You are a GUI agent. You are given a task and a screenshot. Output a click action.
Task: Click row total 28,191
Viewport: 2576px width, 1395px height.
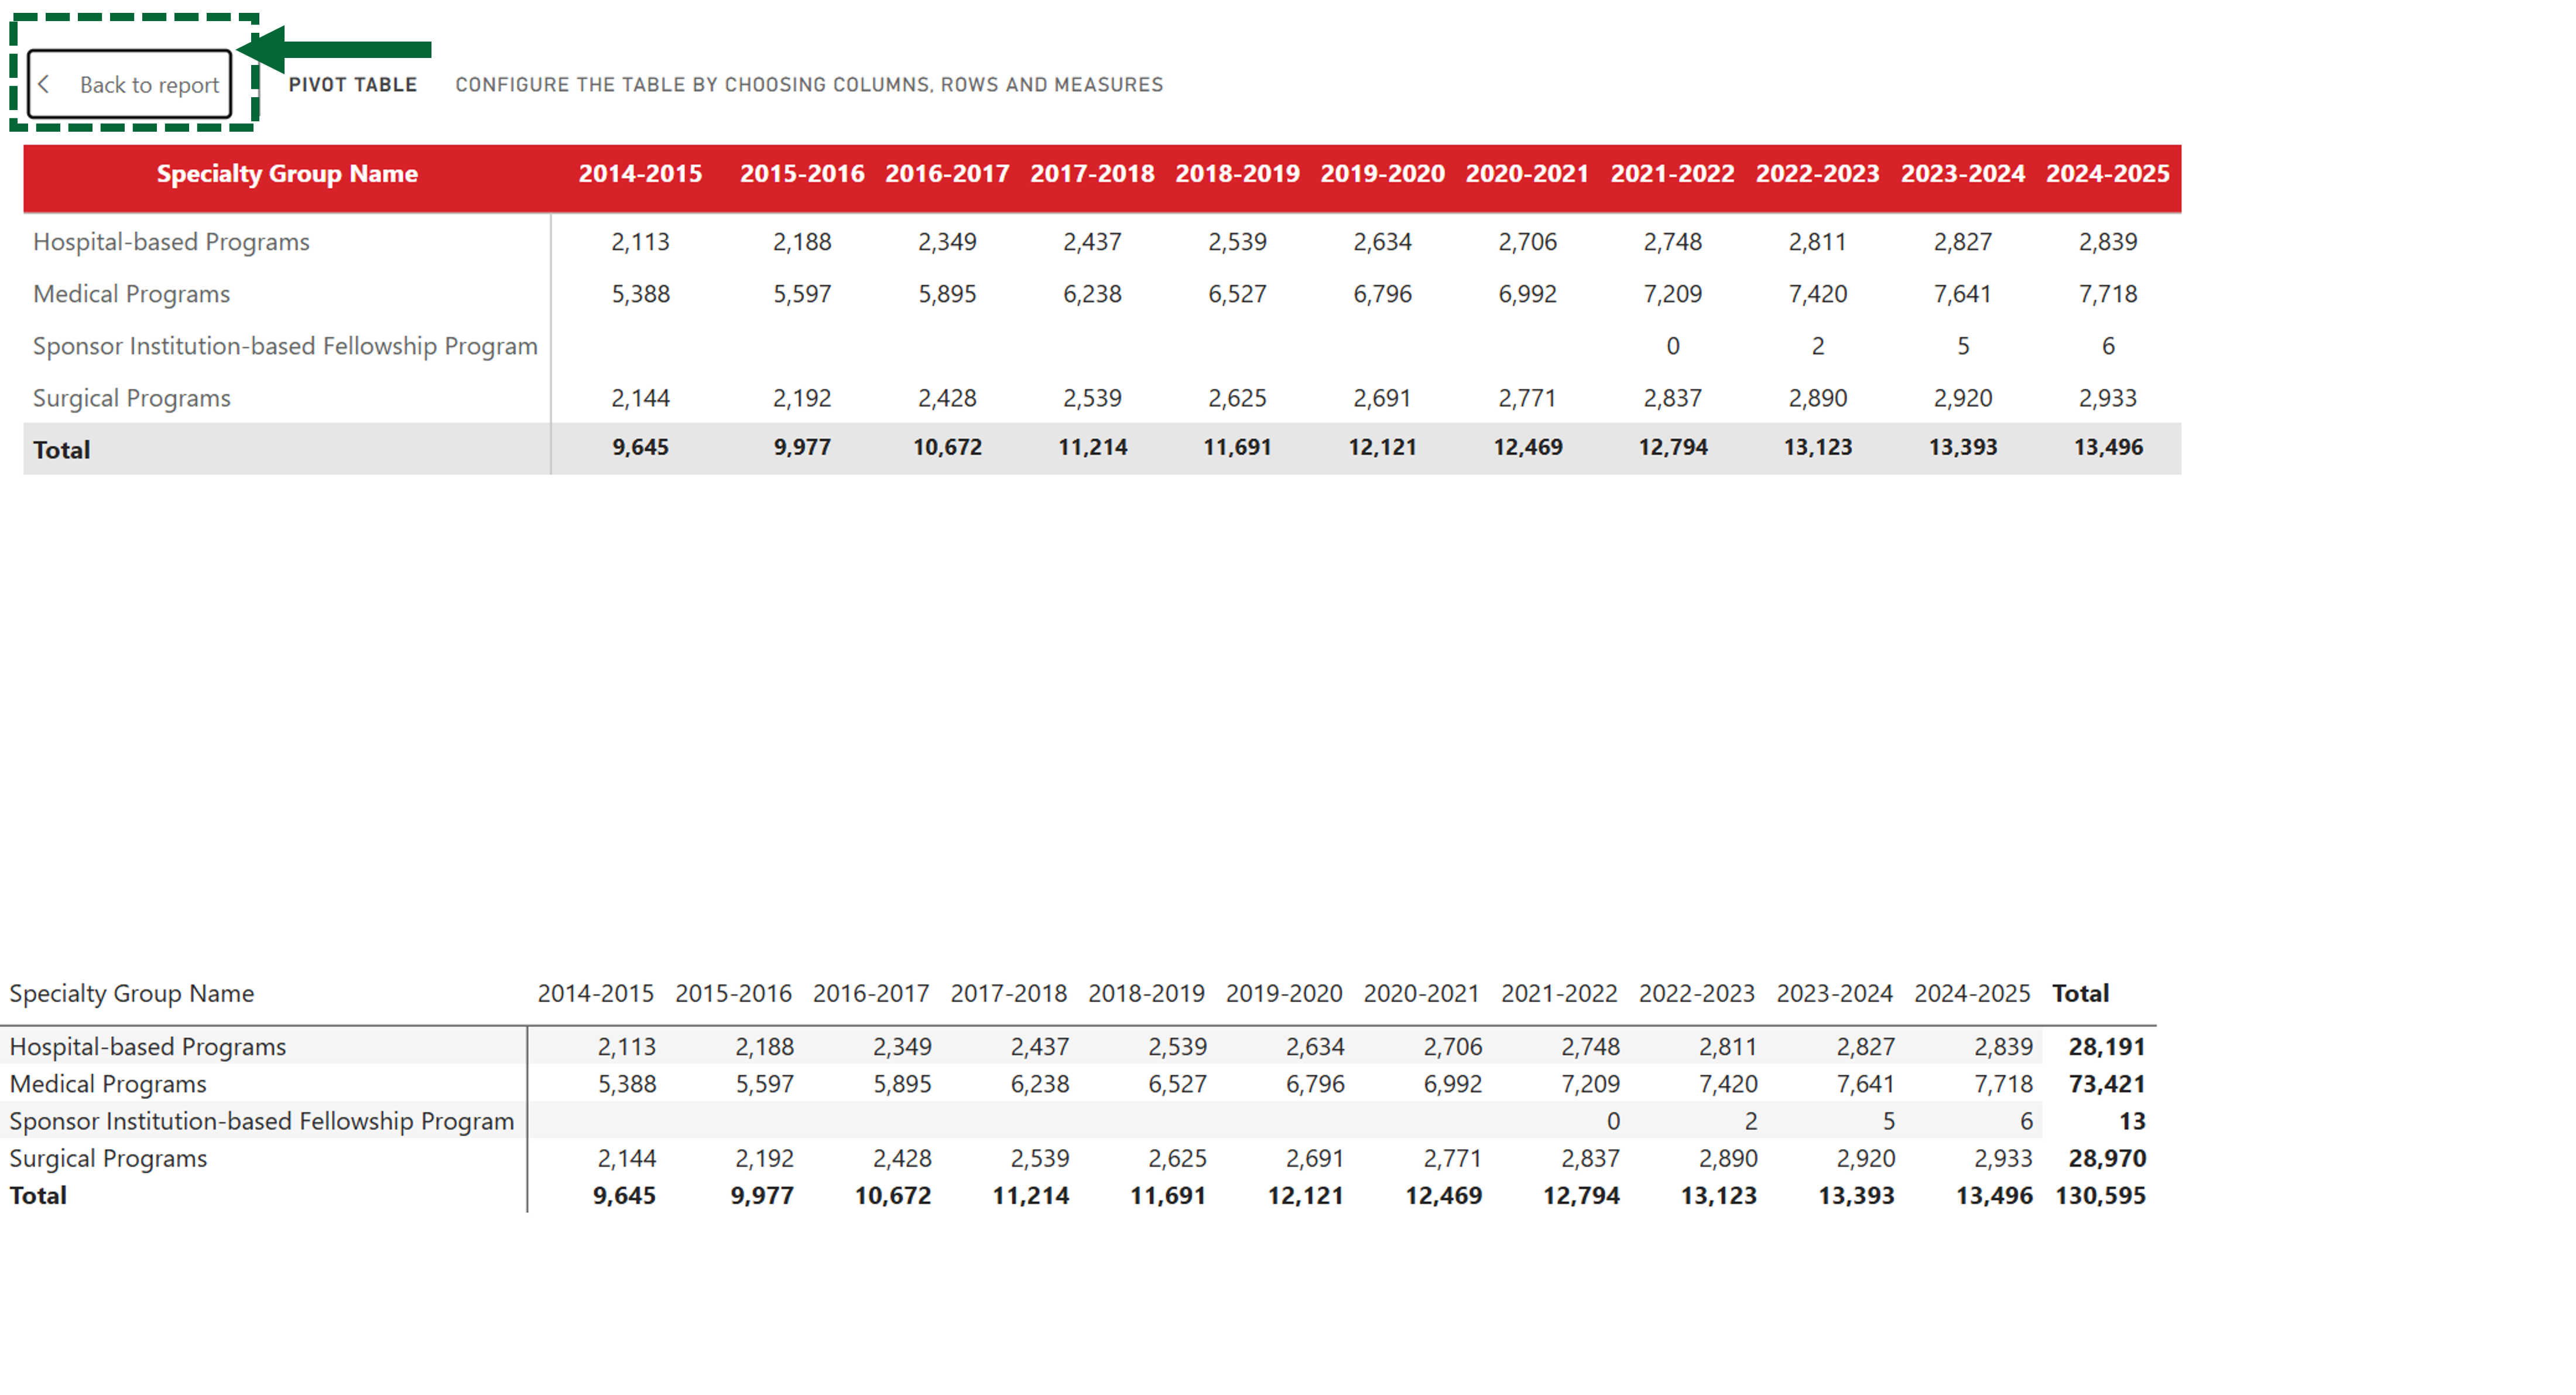point(2107,1047)
